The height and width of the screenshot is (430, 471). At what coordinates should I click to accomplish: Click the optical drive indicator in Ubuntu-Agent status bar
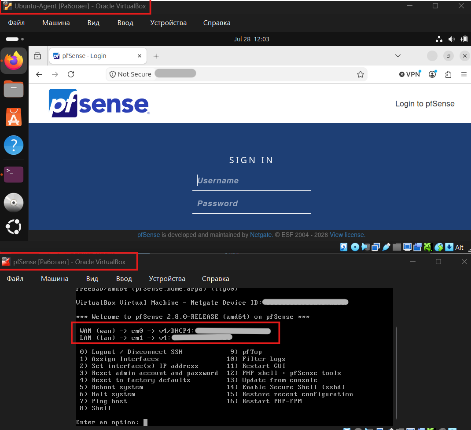(x=355, y=247)
